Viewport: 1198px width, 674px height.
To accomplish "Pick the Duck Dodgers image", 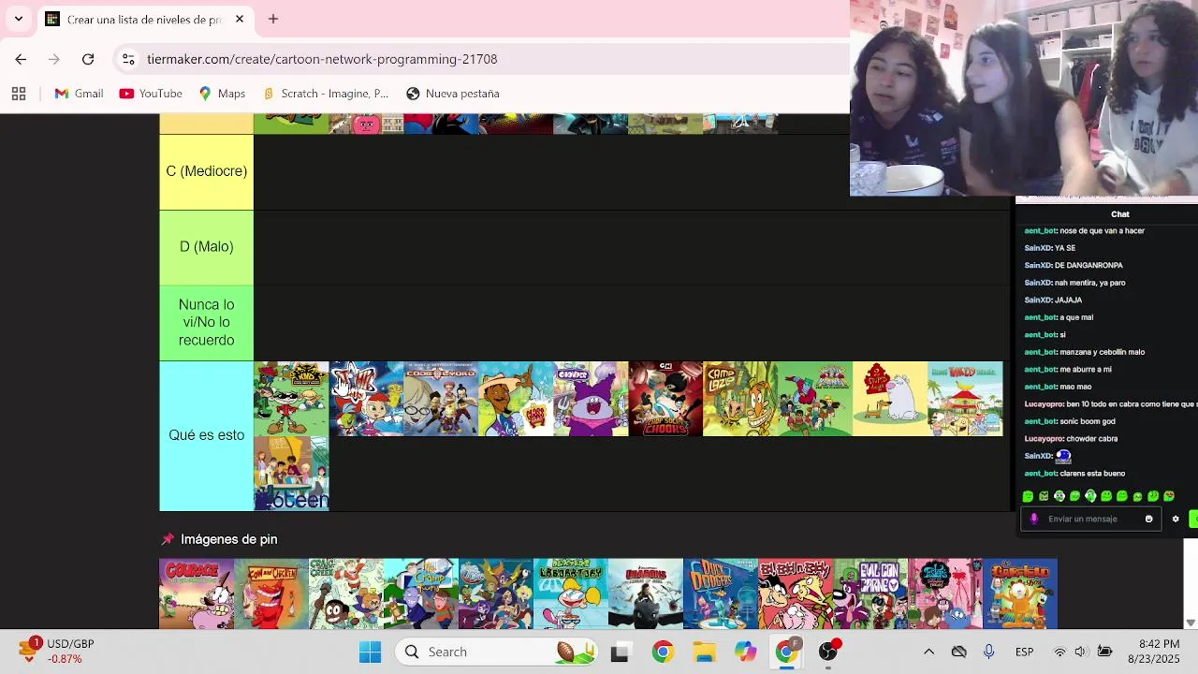I will pyautogui.click(x=721, y=594).
